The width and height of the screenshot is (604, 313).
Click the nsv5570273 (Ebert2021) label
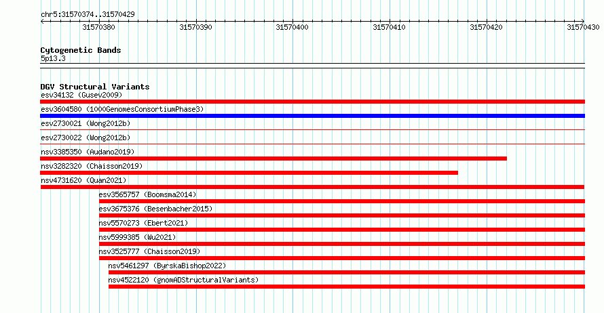click(x=143, y=223)
